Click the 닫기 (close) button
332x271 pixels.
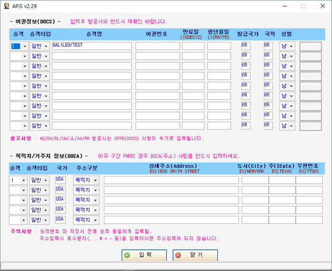[195, 255]
